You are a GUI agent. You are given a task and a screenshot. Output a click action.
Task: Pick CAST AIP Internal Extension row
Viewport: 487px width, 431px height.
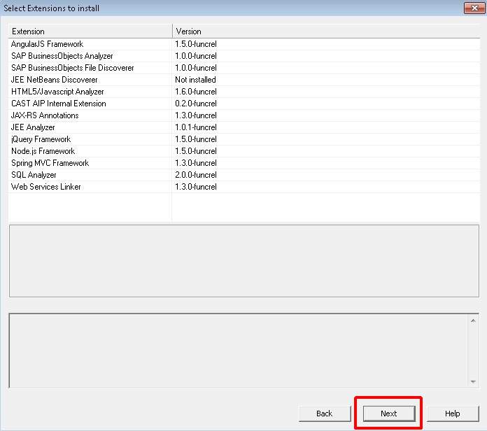[x=244, y=104]
